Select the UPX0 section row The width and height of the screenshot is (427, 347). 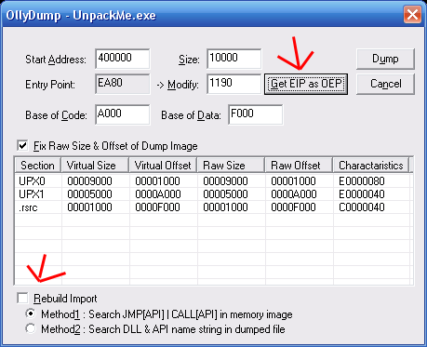pos(214,180)
